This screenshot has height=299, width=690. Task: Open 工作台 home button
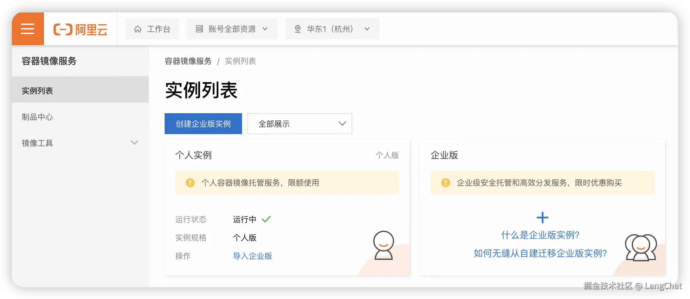tap(152, 29)
